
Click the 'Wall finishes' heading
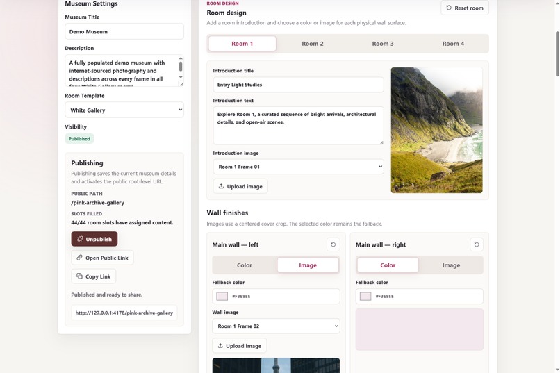[227, 213]
